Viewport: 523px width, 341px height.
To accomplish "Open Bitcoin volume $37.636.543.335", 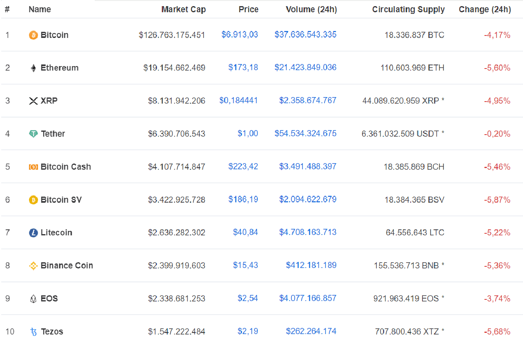I will (x=306, y=35).
